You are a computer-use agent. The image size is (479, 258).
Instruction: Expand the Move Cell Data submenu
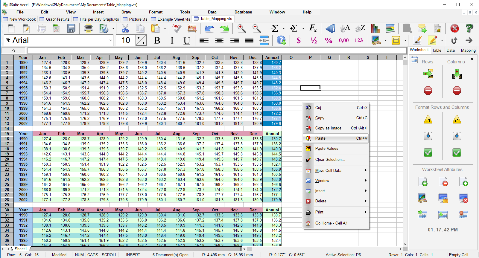[x=336, y=170]
